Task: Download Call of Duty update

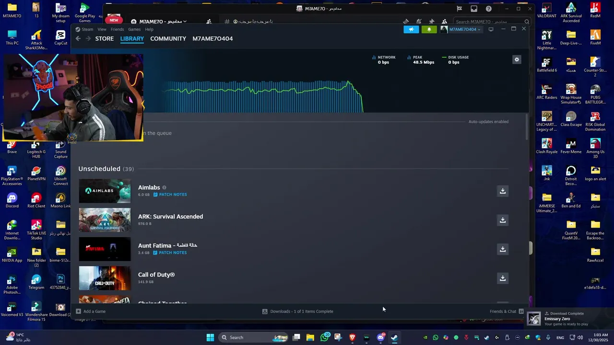Action: tap(503, 278)
